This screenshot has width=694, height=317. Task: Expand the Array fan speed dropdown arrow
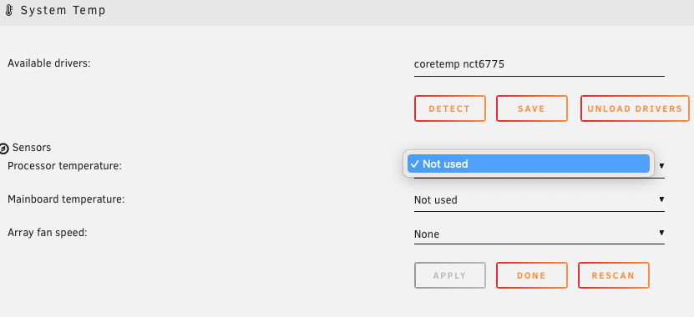[661, 233]
